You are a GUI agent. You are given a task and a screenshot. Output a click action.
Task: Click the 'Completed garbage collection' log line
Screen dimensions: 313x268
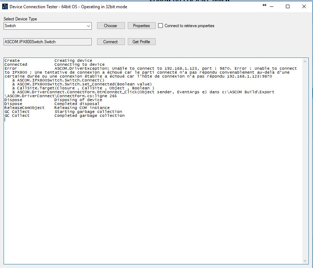point(89,115)
